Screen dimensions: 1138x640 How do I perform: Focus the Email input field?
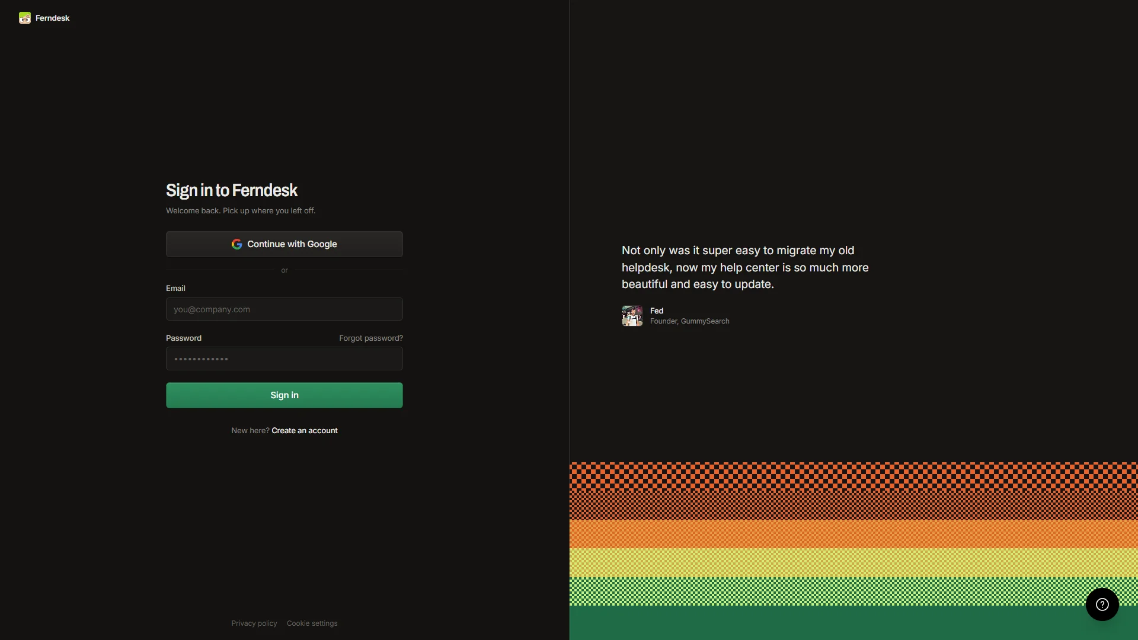tap(284, 309)
